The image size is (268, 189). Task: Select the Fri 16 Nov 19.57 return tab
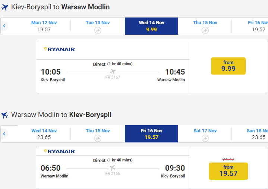151,134
